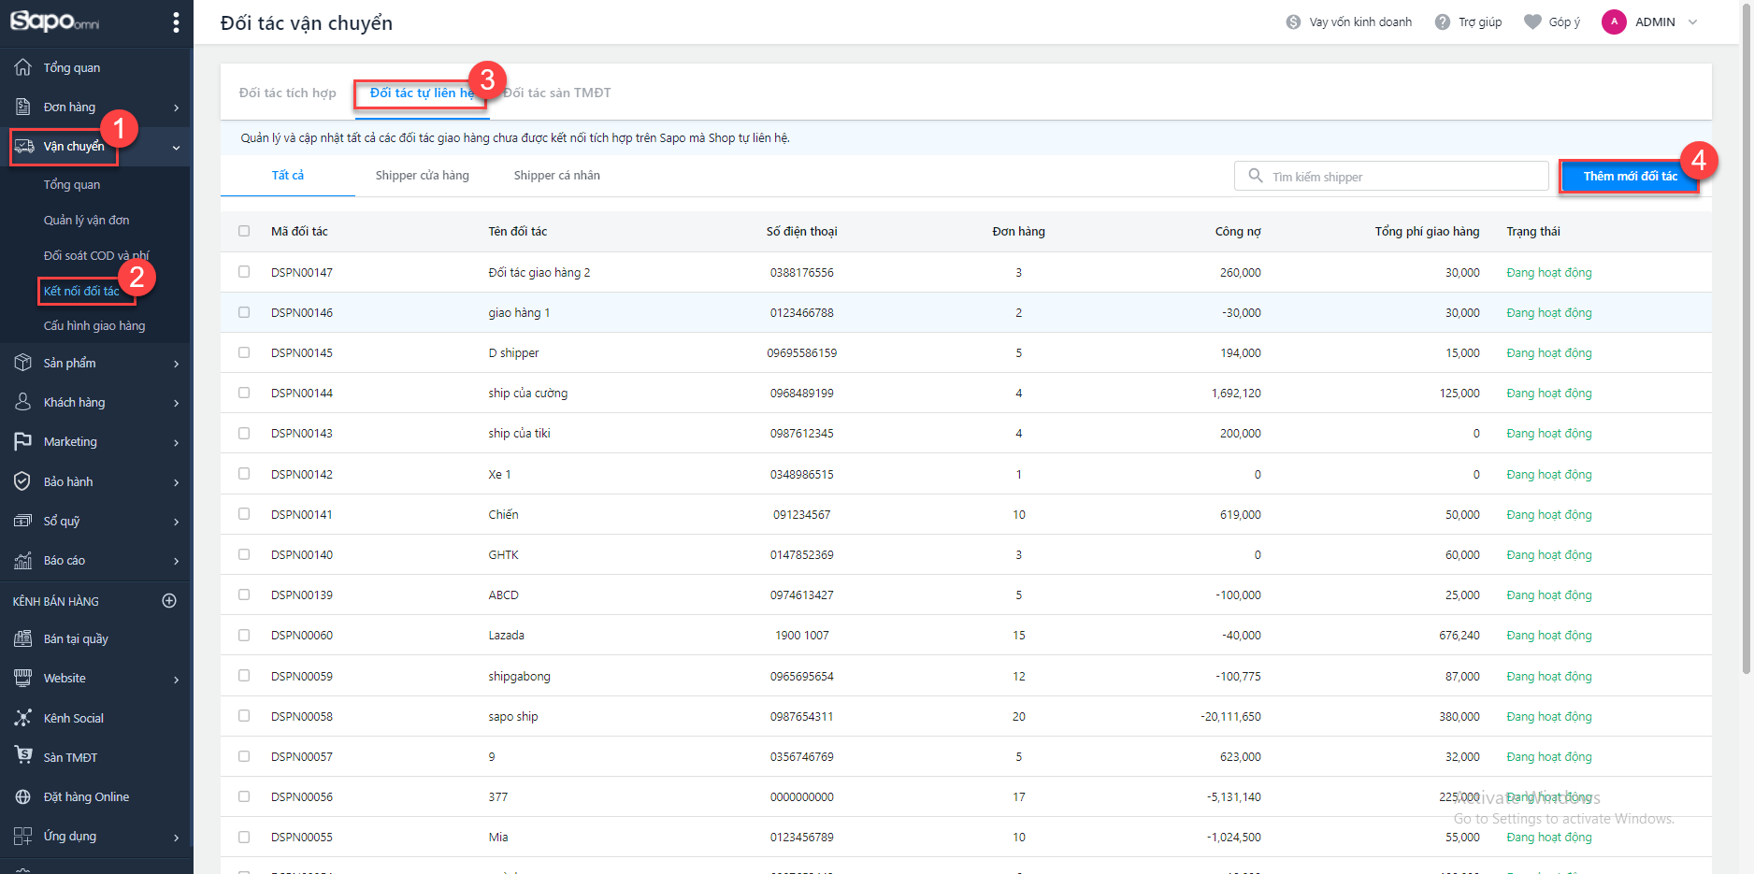This screenshot has height=874, width=1754.
Task: Open partner code DSPN00140
Action: [x=302, y=554]
